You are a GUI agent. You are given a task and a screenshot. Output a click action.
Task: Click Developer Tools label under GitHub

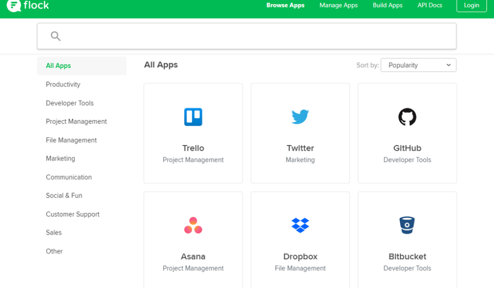click(x=407, y=160)
